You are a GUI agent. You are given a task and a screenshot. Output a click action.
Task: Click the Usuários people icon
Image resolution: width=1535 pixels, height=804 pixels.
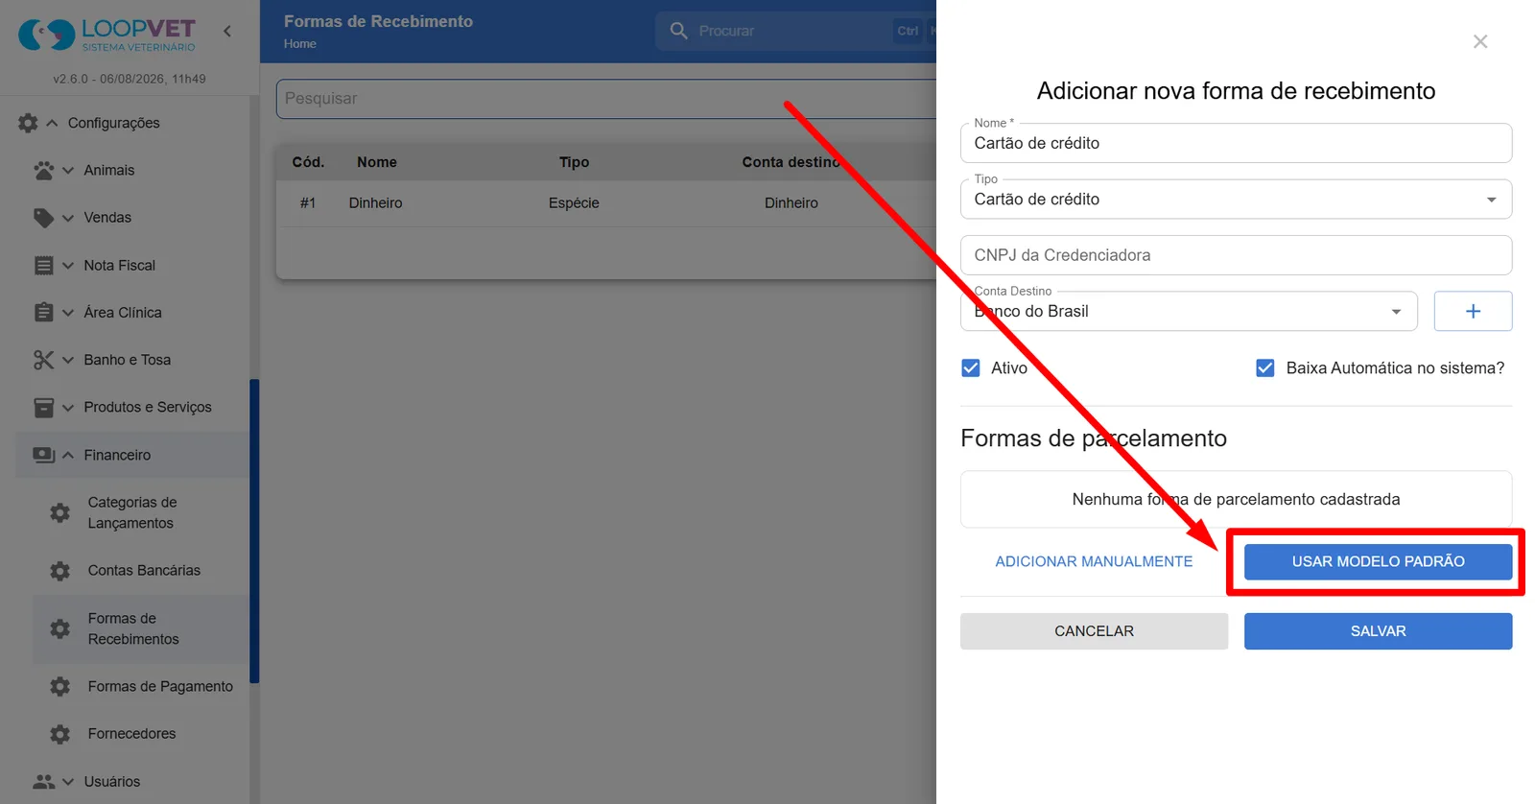click(44, 781)
